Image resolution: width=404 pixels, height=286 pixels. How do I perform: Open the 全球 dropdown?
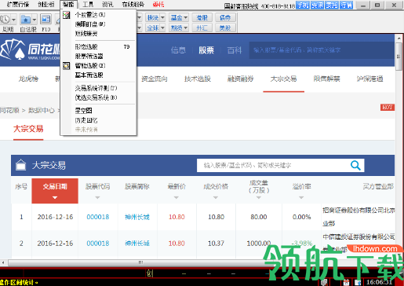pyautogui.click(x=155, y=27)
